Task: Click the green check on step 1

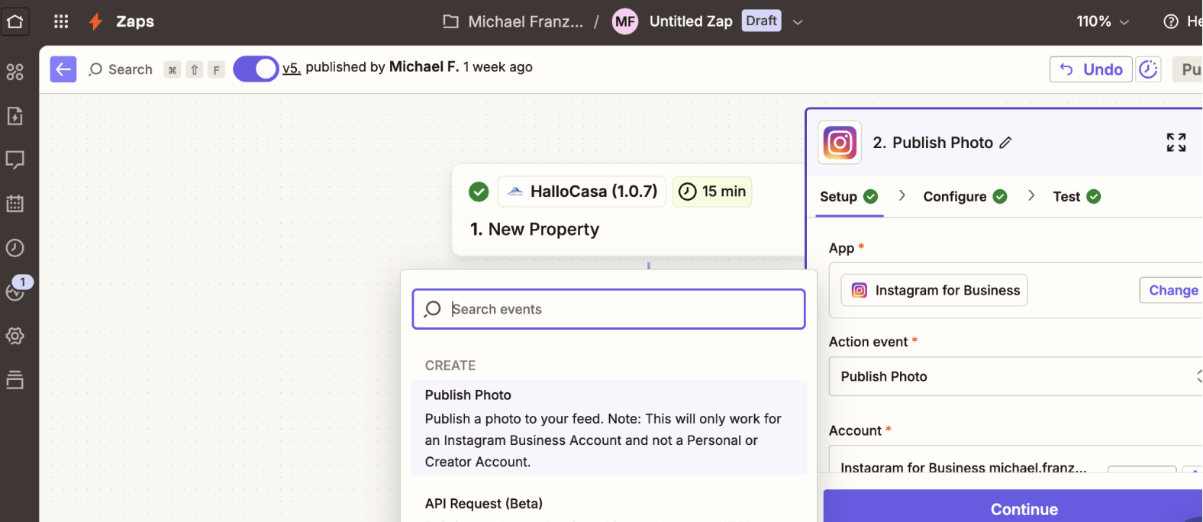Action: pyautogui.click(x=479, y=192)
